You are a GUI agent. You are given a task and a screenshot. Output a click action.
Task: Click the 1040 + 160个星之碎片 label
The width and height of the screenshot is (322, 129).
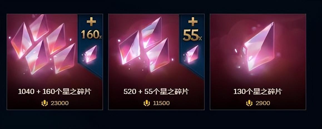point(55,92)
